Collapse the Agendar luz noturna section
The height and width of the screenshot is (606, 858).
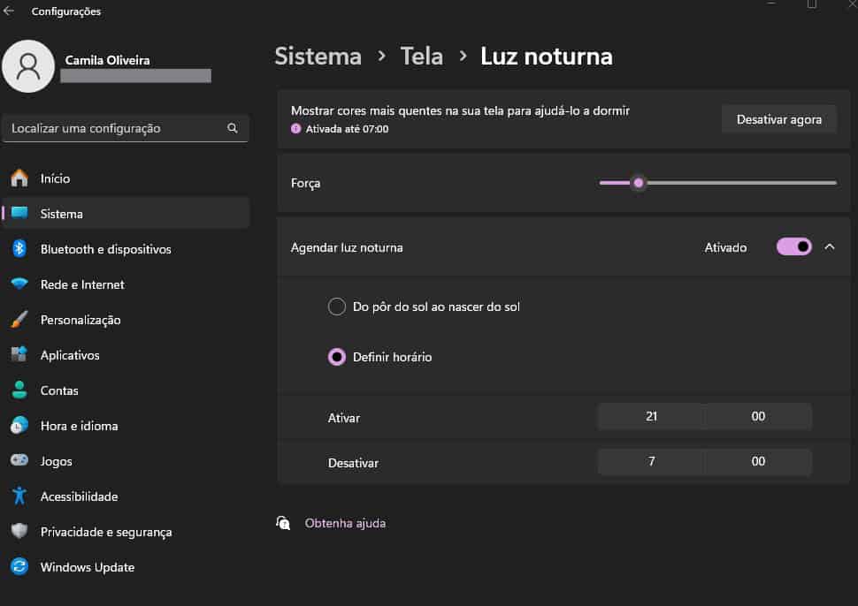coord(829,247)
